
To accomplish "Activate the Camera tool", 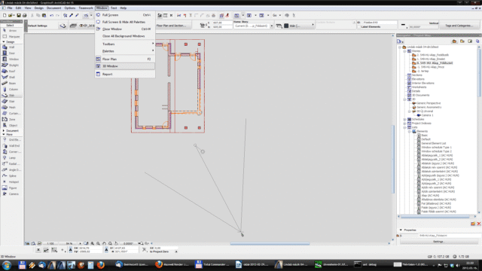I will coord(12,194).
